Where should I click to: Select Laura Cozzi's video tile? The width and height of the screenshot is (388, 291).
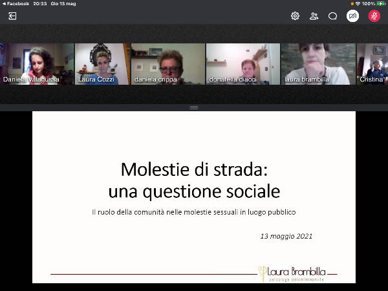tap(102, 64)
